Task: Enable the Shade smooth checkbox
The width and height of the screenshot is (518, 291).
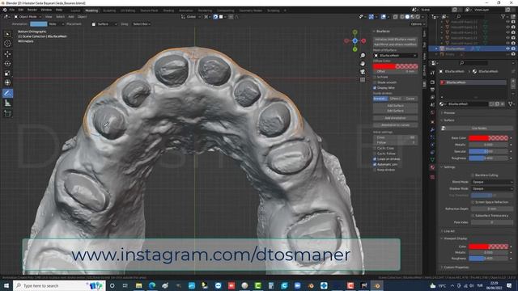Action: [375, 82]
